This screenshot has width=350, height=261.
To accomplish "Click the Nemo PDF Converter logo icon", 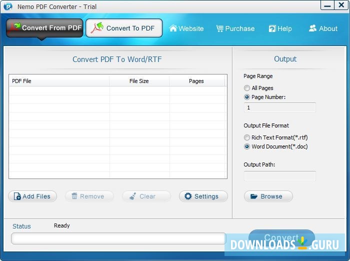I will point(8,6).
